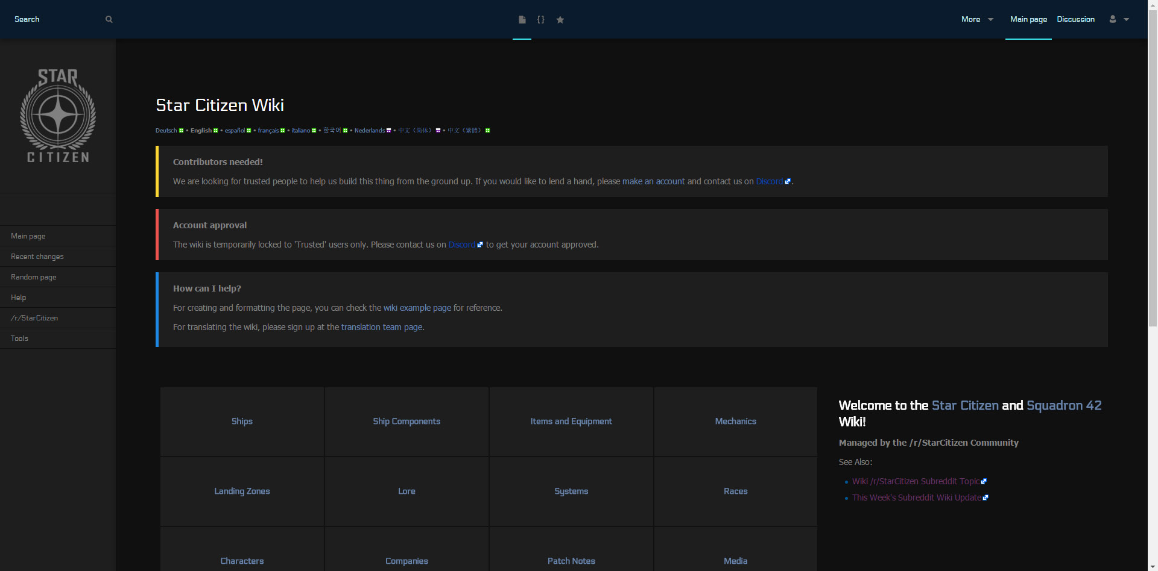1158x571 pixels.
Task: Click the 'make an account' link
Action: pyautogui.click(x=653, y=181)
